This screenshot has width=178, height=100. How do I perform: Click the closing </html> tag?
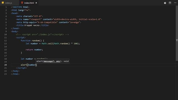click(x=15, y=74)
